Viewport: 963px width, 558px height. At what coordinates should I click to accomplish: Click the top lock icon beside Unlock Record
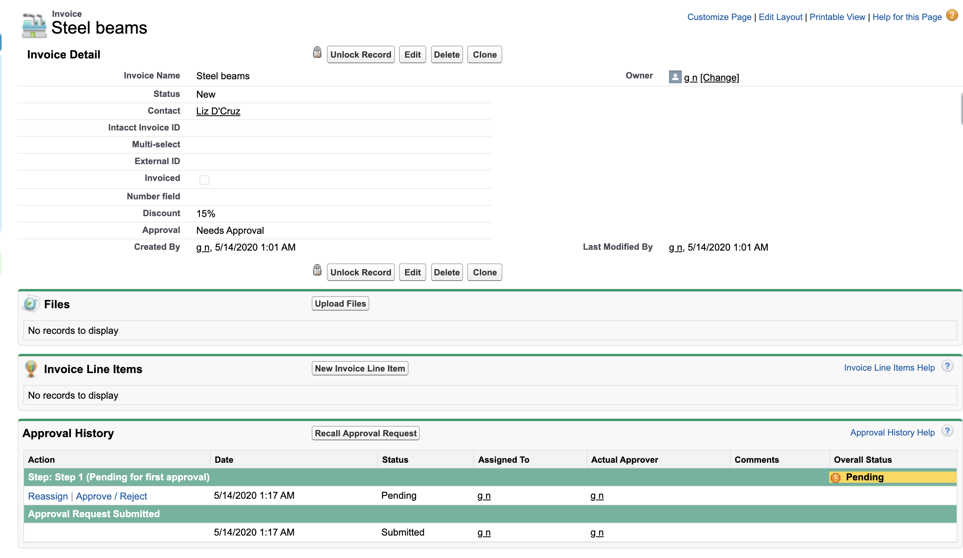coord(317,52)
